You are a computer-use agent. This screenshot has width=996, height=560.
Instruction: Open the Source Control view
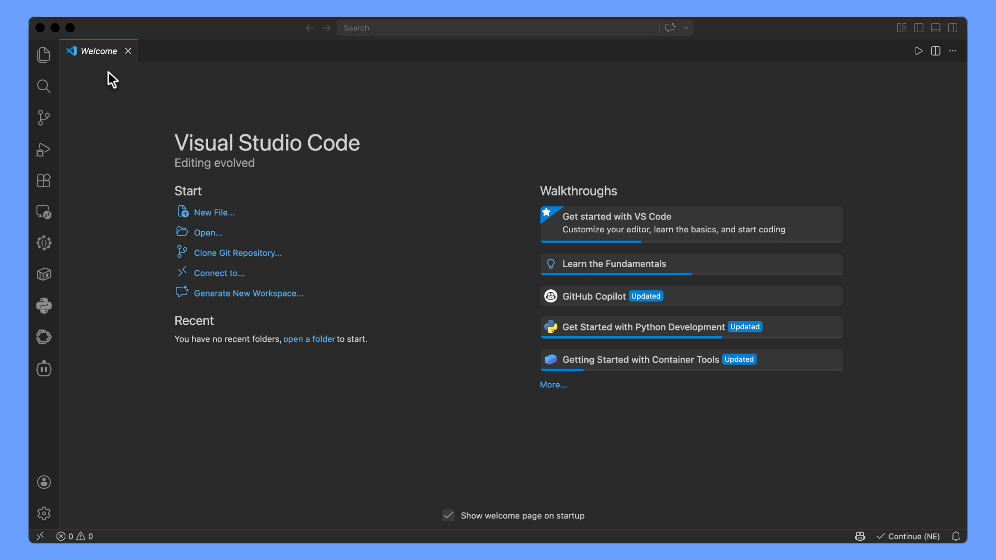pyautogui.click(x=44, y=118)
